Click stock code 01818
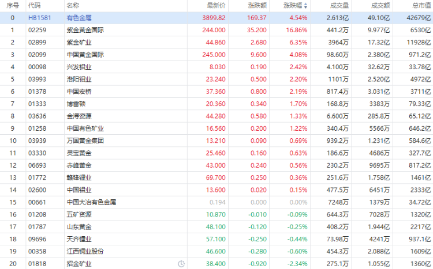Screen dimensions: 433x269 38,264
